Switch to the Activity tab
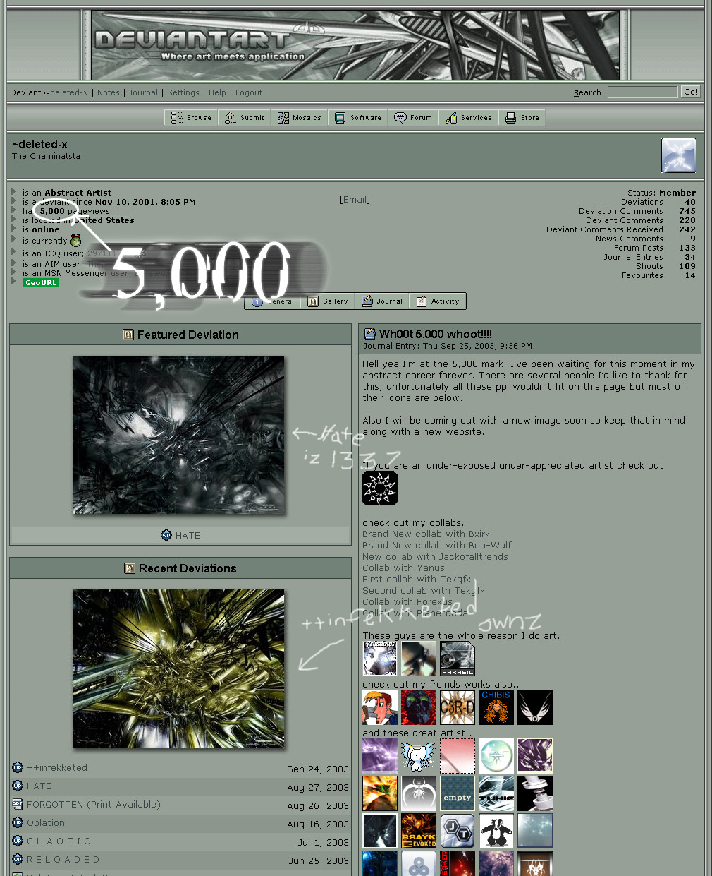The height and width of the screenshot is (876, 712). [438, 301]
